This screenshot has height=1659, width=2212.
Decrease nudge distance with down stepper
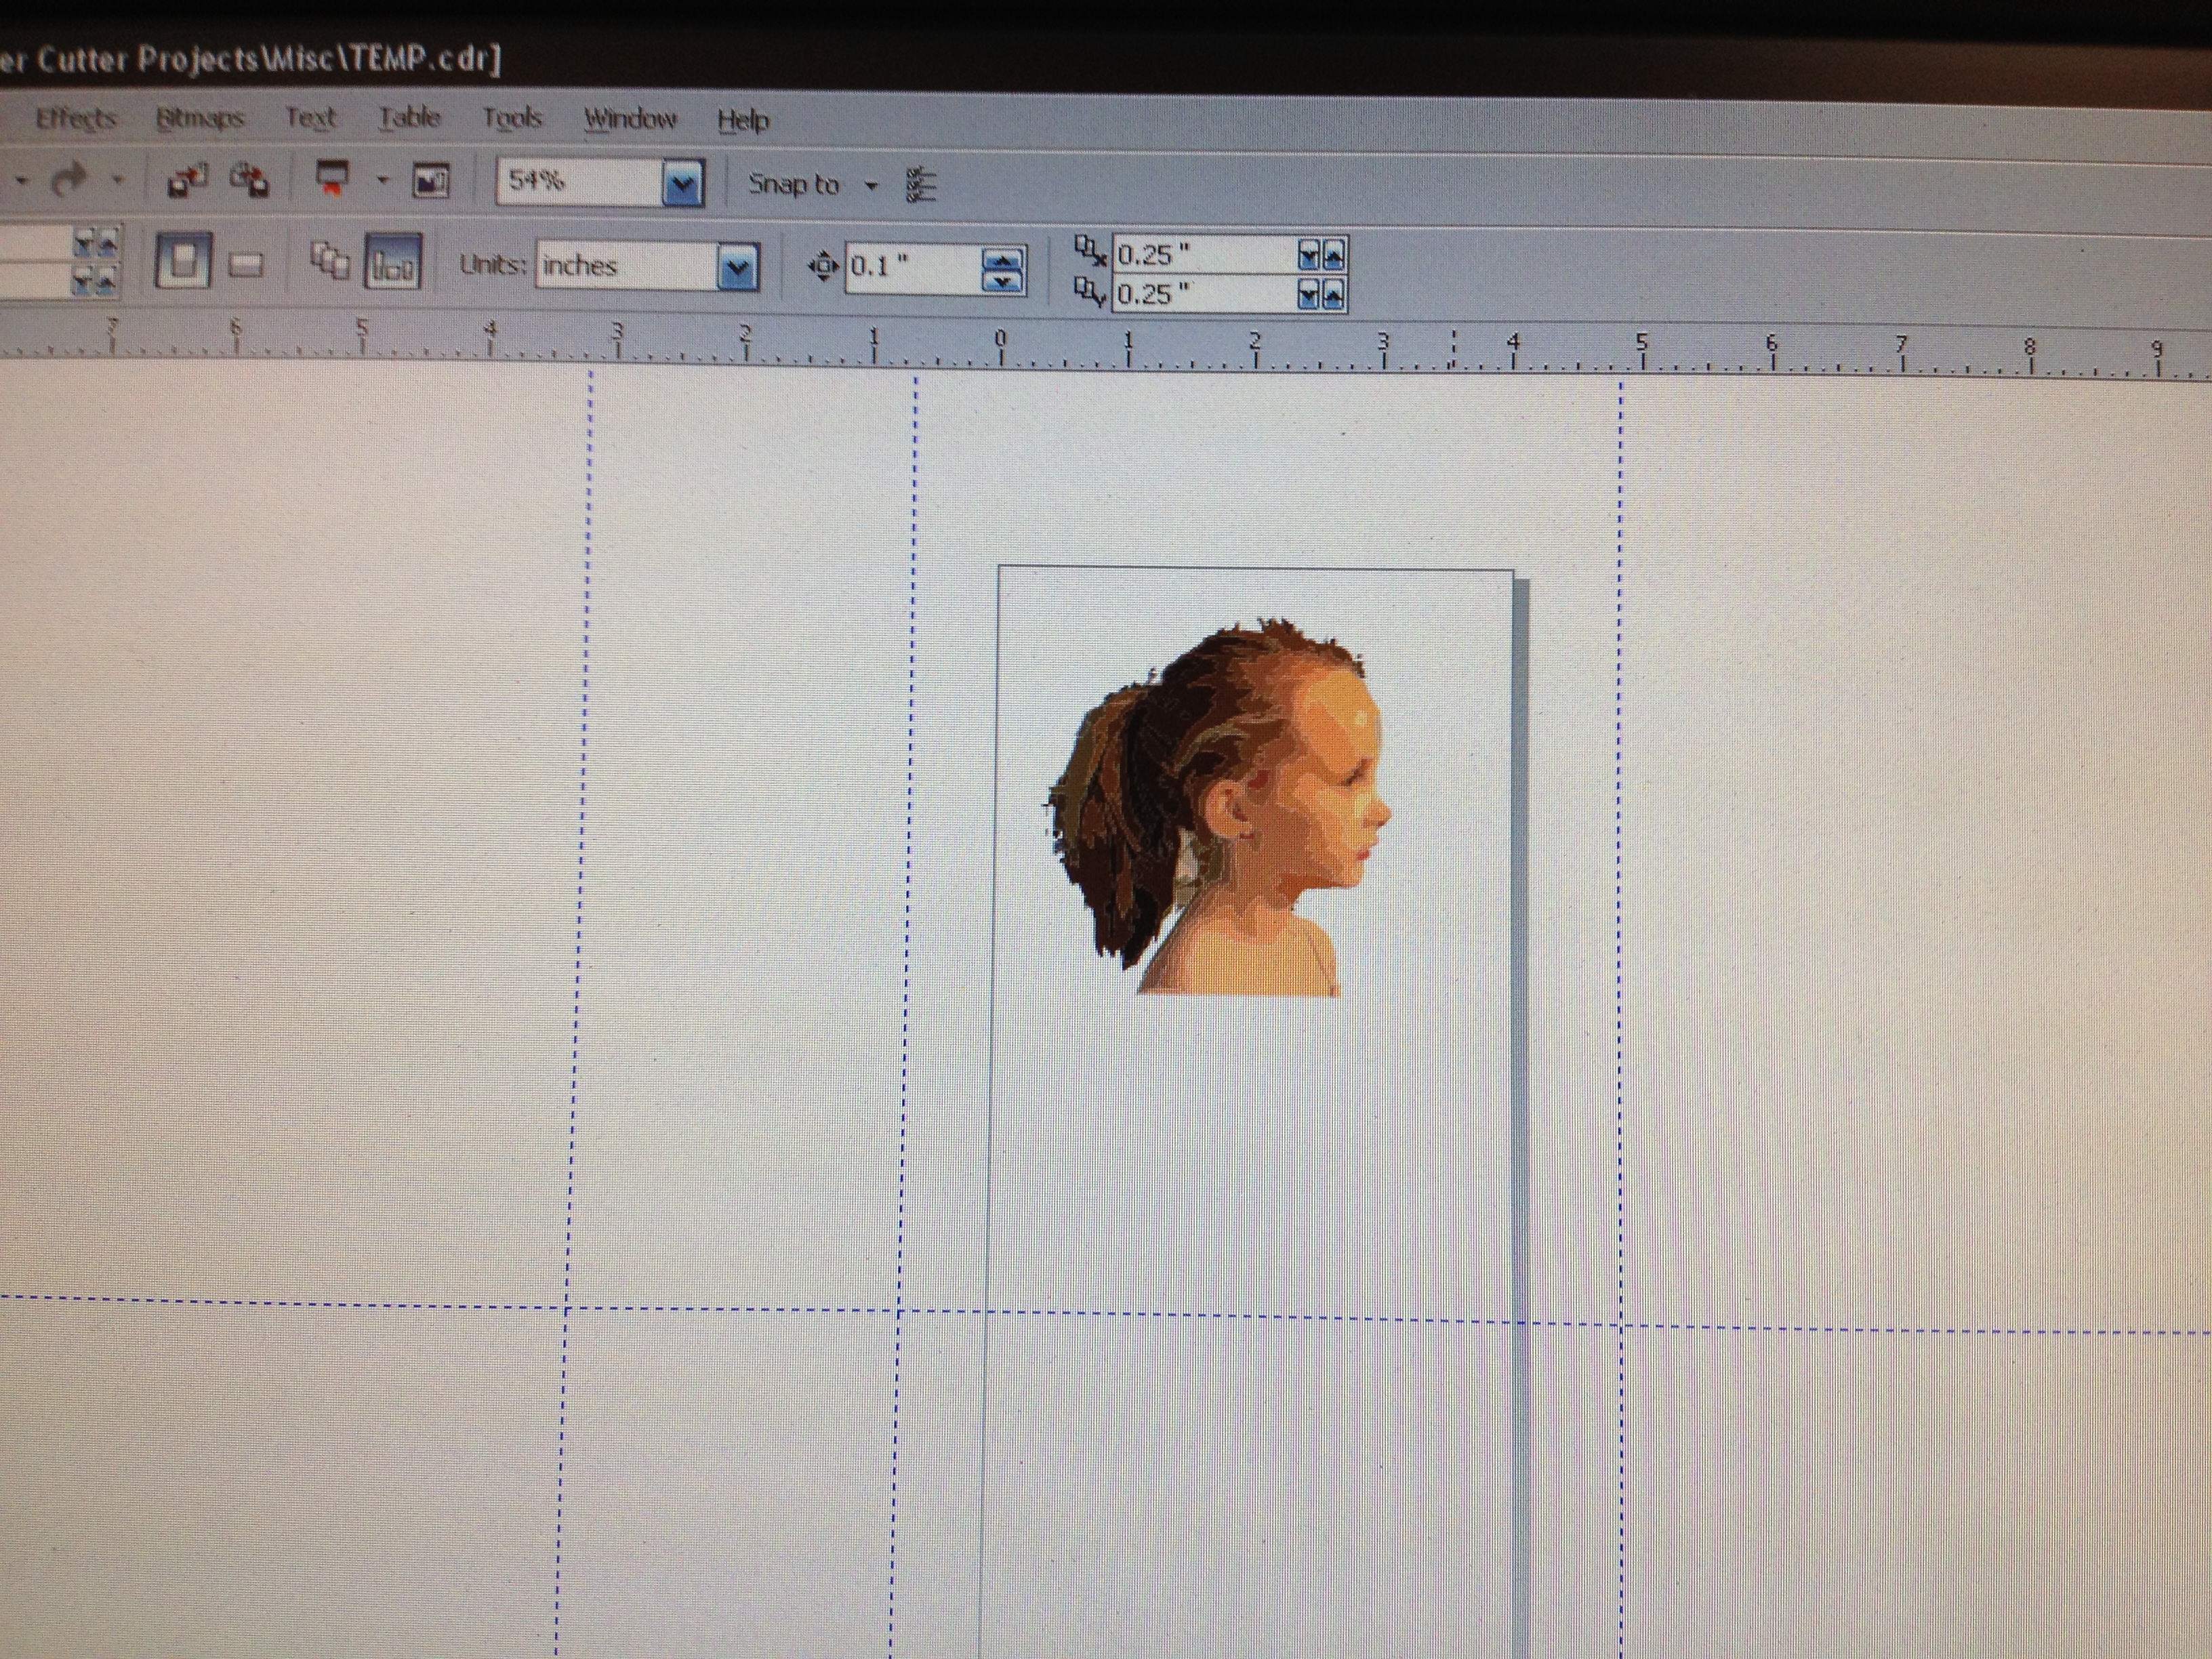point(1003,281)
